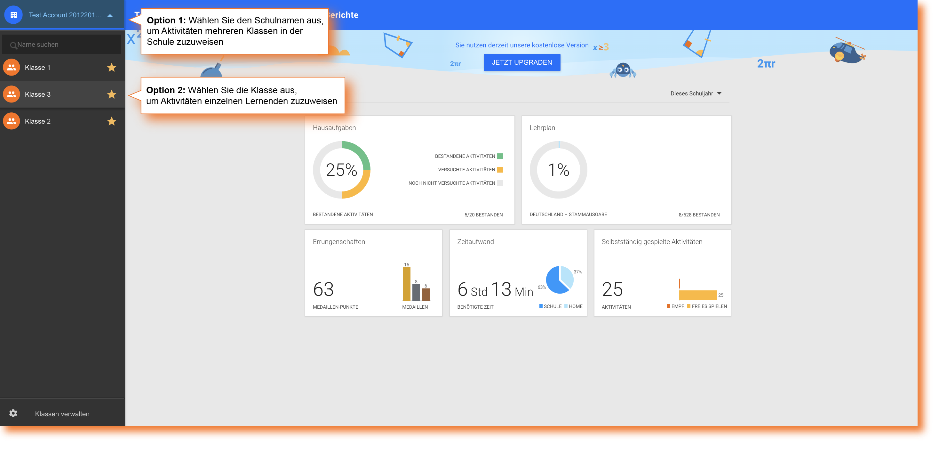The image size is (947, 454).
Task: Open the Errungenschaften card title
Action: tap(338, 242)
